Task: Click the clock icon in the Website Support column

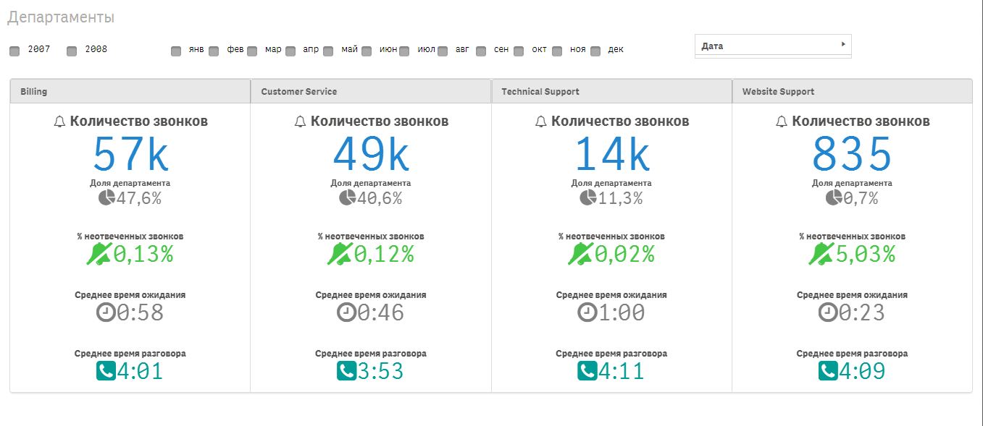Action: [827, 312]
